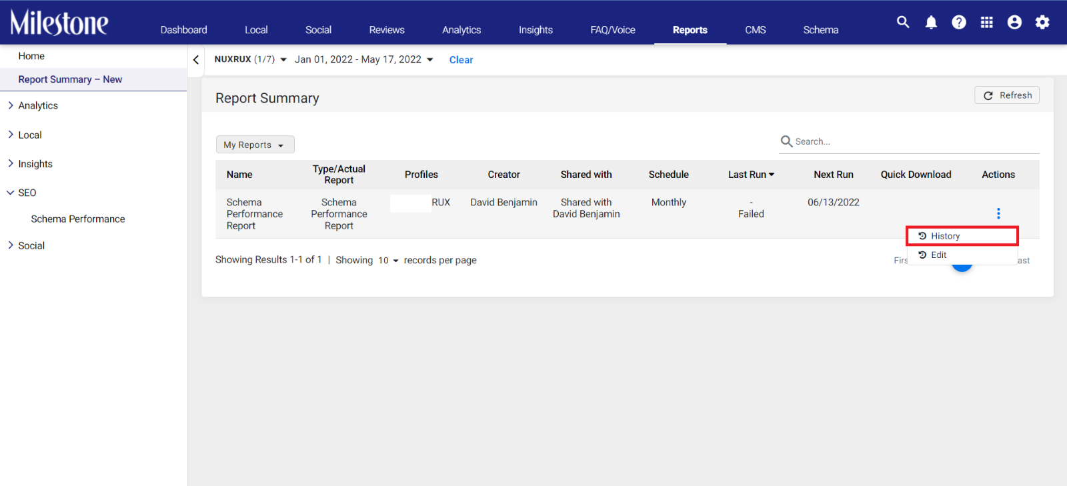Click the Shared with column header
This screenshot has height=486, width=1067.
(586, 175)
